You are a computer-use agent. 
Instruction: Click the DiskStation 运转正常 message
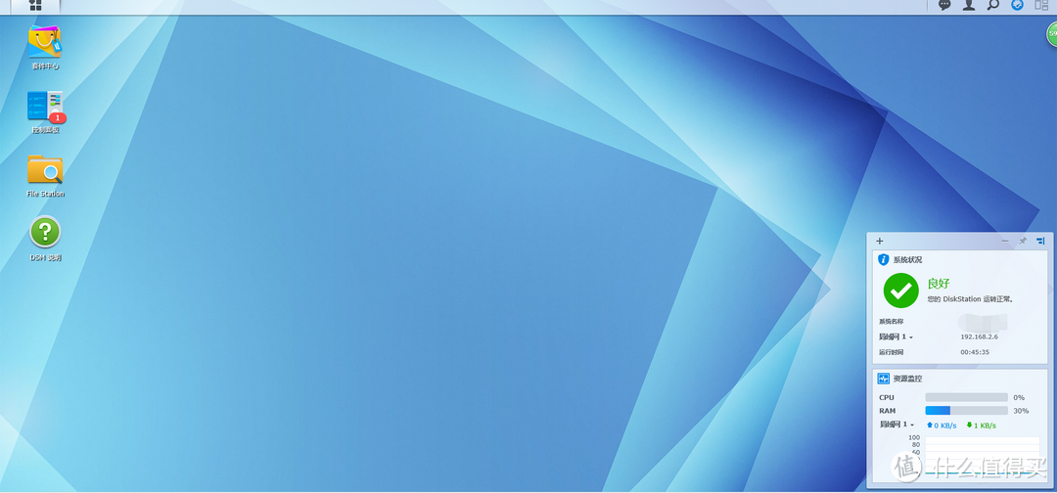tap(970, 299)
